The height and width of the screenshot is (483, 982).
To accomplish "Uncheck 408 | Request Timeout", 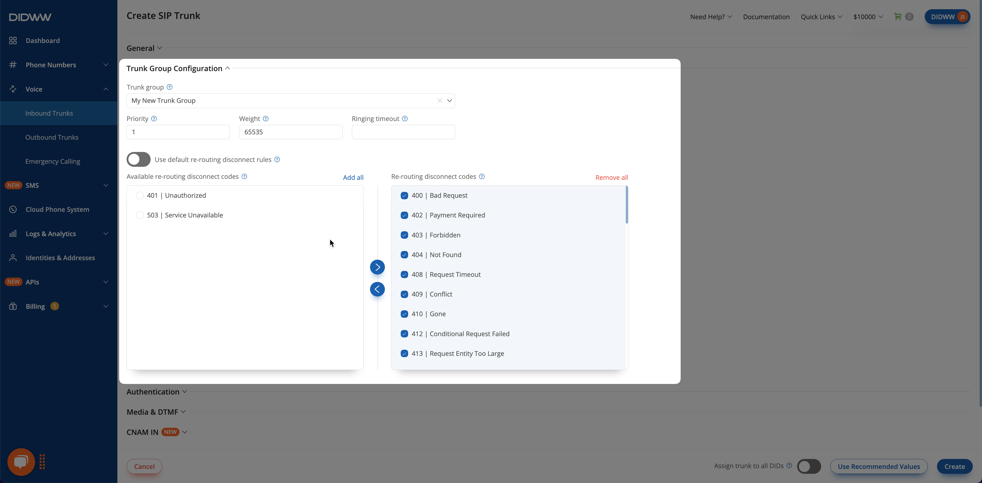I will pos(405,275).
